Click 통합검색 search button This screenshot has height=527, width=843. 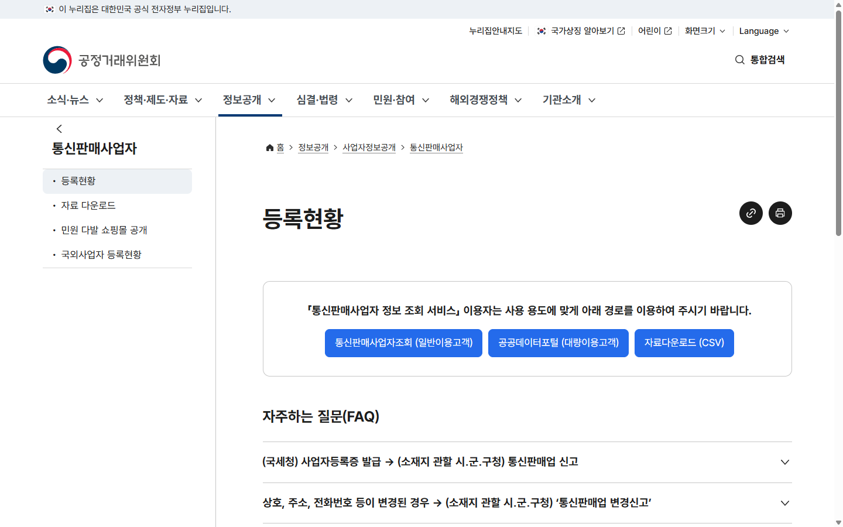coord(760,60)
